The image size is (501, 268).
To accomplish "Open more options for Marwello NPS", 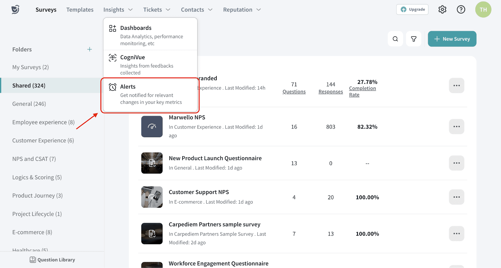I will coord(456,127).
